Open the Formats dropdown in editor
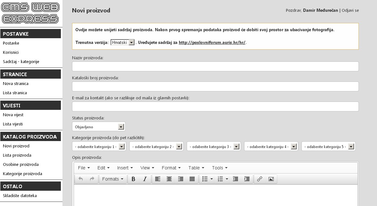Viewport: 377px width, 206px height. point(113,179)
